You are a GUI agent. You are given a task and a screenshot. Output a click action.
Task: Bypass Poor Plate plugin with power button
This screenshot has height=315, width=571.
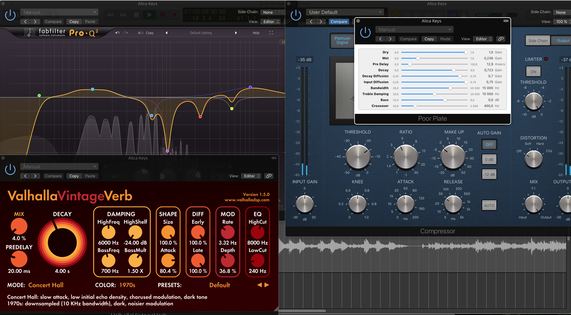pos(365,32)
